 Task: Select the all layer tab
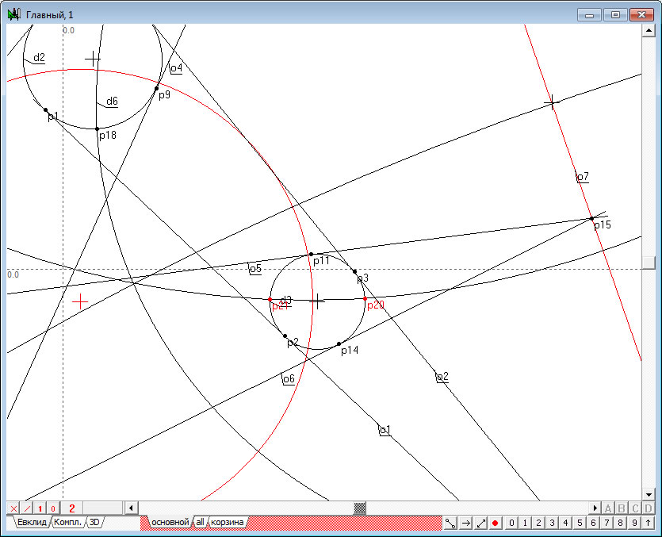200,522
